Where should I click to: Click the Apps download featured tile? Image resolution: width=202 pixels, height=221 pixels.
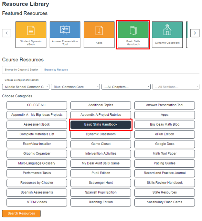tap(99, 35)
